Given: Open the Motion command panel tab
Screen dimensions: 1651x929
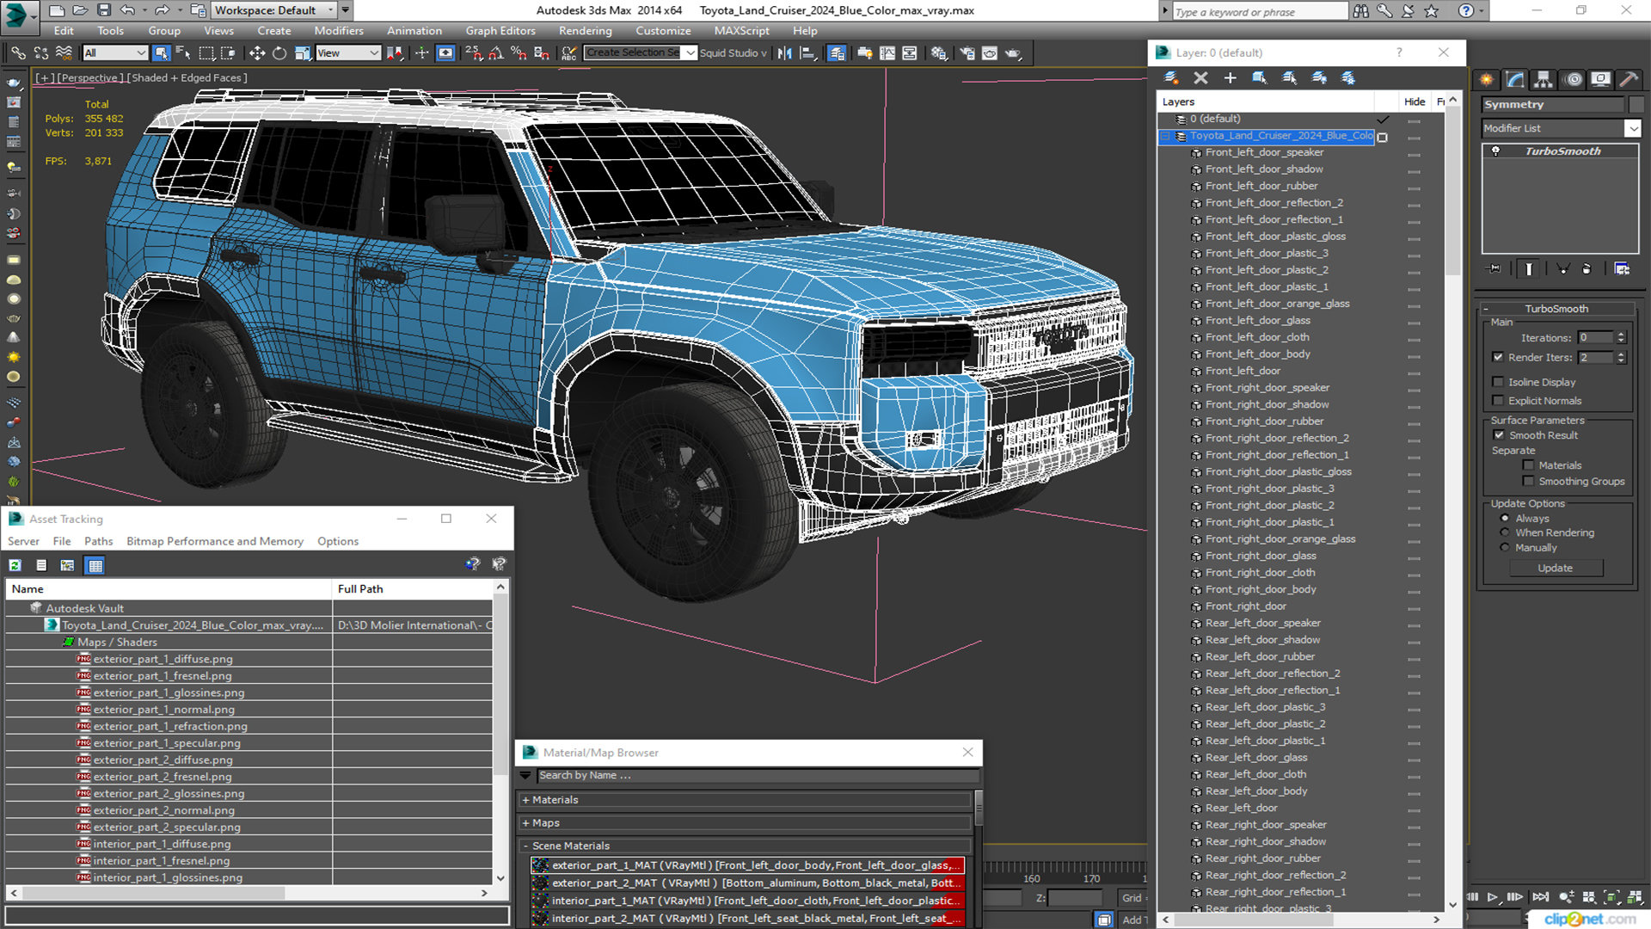Looking at the screenshot, I should 1574,80.
